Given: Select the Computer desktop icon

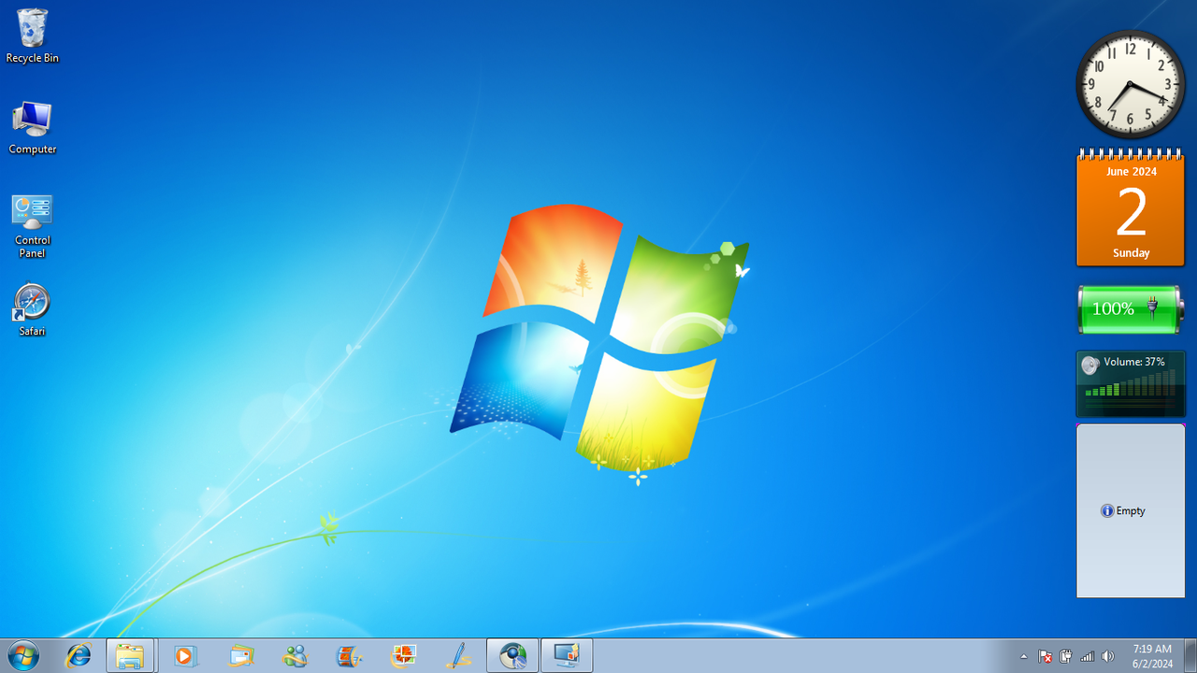Looking at the screenshot, I should tap(32, 128).
